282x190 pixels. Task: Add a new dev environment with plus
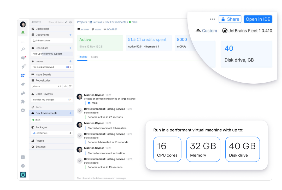click(x=70, y=113)
